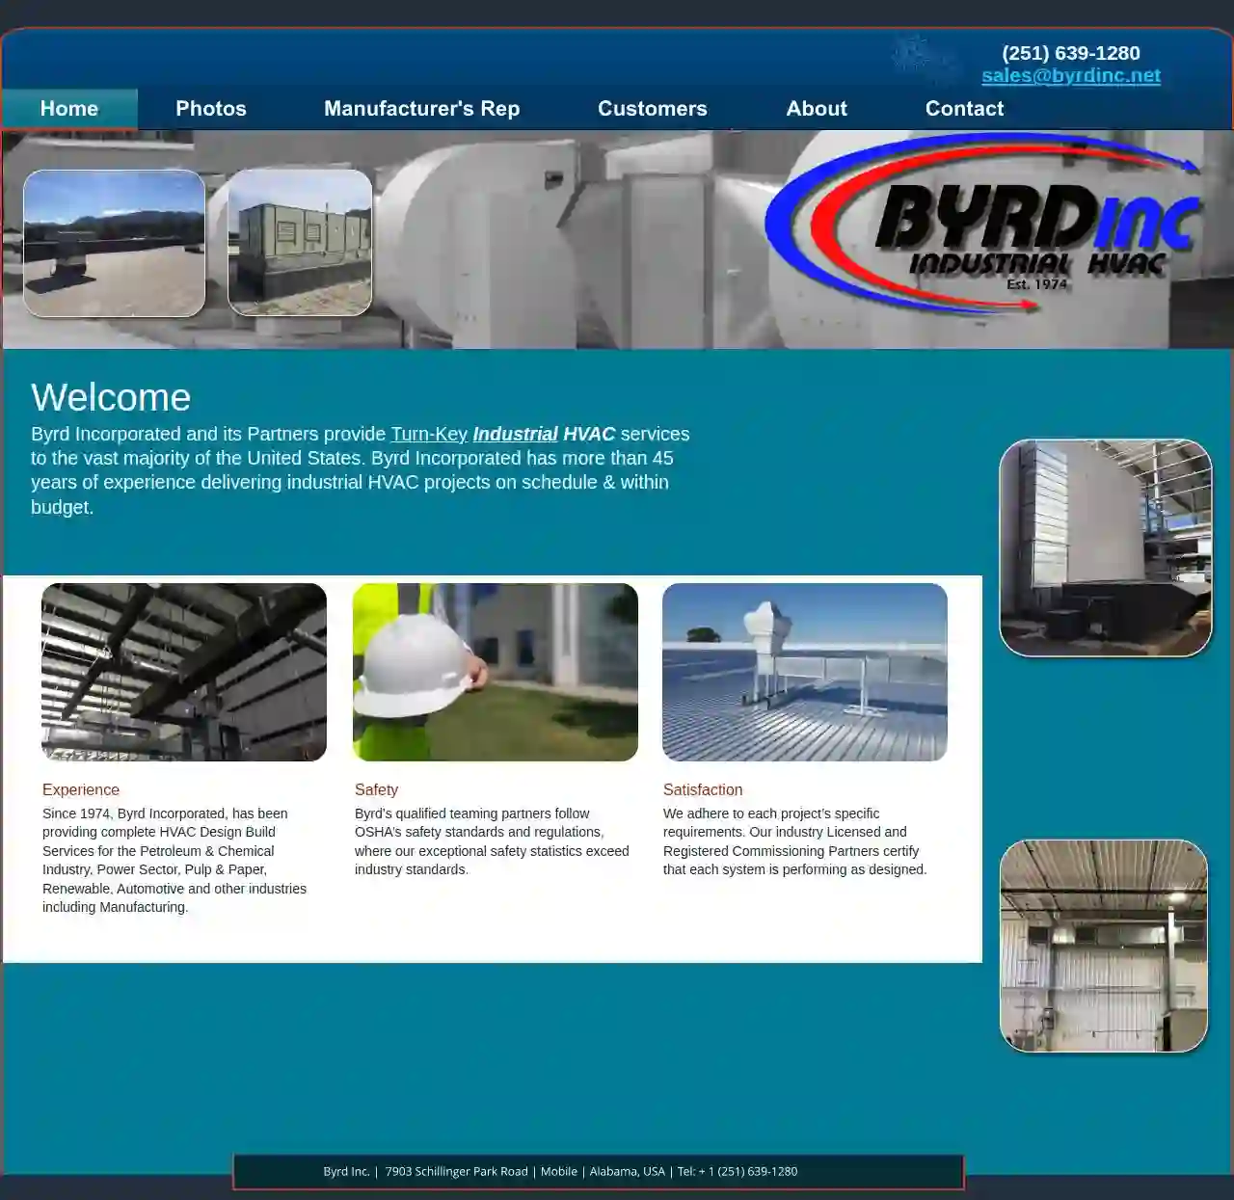Open the white hard hat photo
Screen dimensions: 1234x1200
point(496,672)
